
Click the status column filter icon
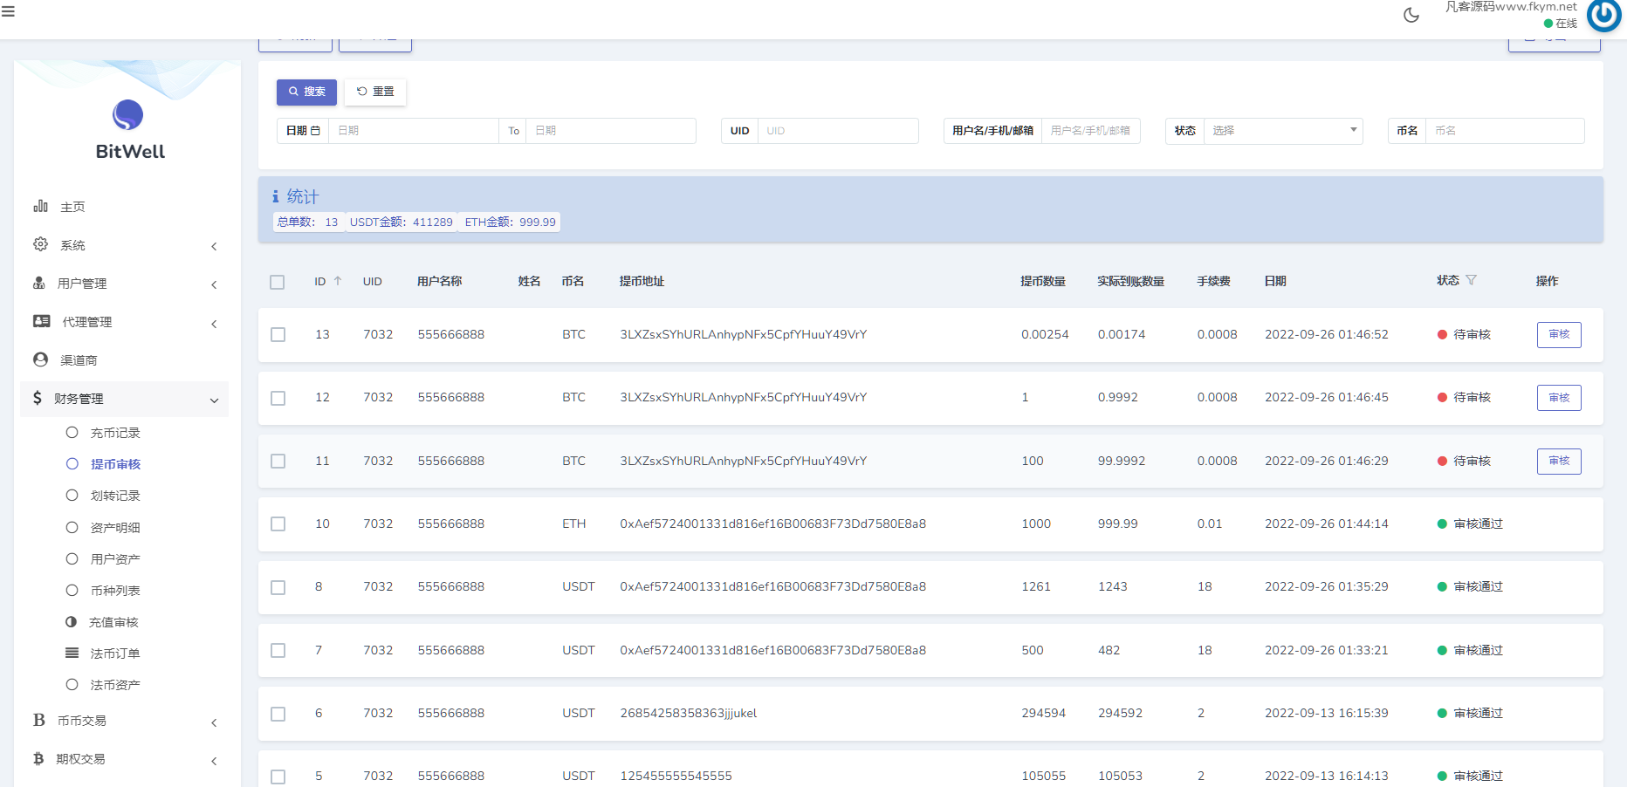[1471, 280]
